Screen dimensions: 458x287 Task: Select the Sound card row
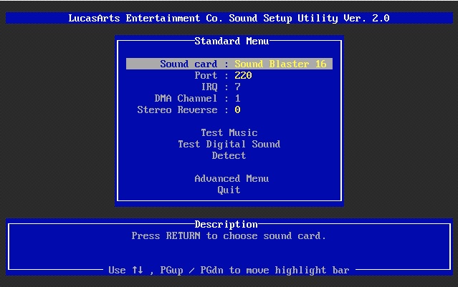pos(229,64)
